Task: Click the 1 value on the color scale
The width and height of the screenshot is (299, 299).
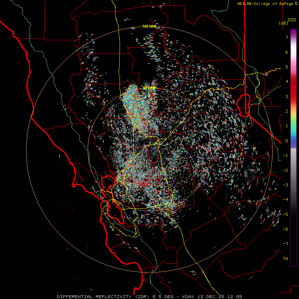Action: [287, 126]
